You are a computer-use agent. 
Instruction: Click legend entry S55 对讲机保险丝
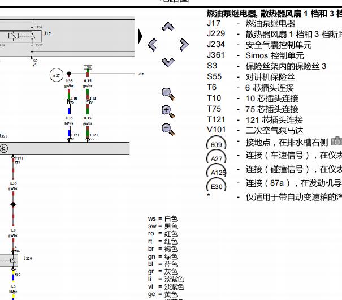point(251,77)
